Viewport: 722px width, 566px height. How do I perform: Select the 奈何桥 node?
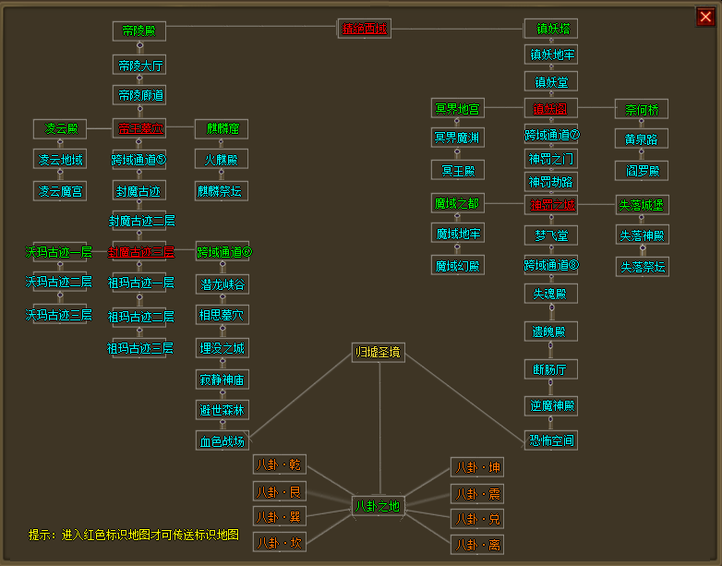coord(642,109)
